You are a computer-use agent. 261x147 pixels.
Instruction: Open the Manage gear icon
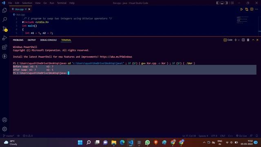[x=4, y=129]
